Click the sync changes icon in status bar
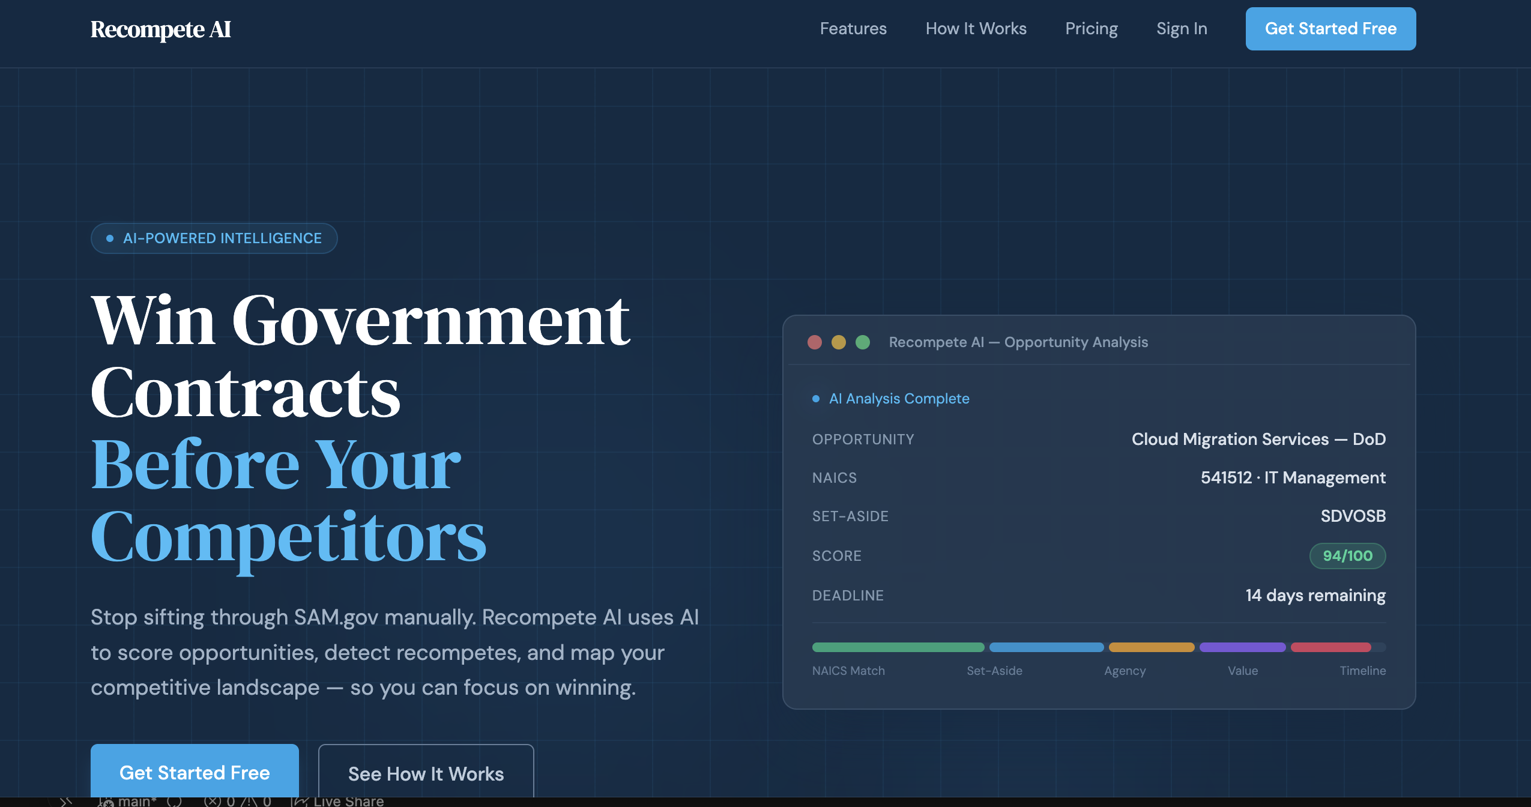The width and height of the screenshot is (1531, 807). pyautogui.click(x=175, y=801)
